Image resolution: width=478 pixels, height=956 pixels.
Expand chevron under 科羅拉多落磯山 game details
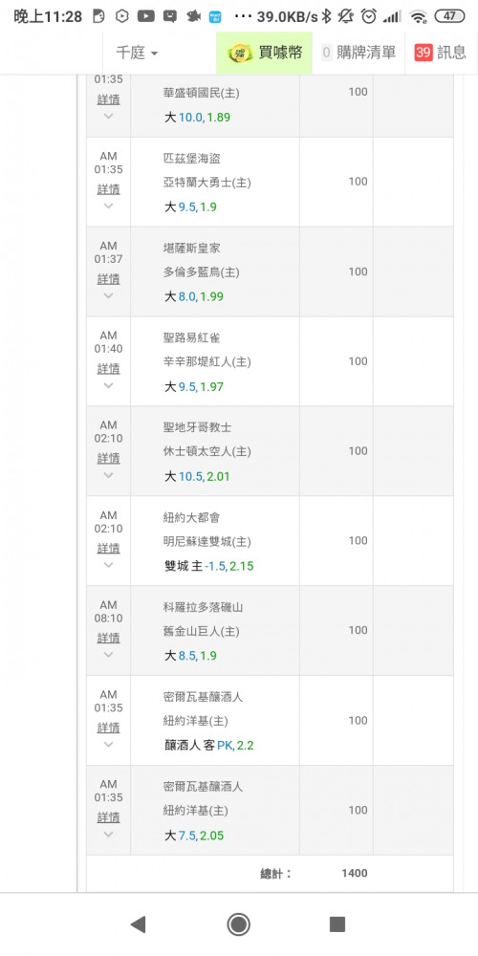[x=109, y=654]
